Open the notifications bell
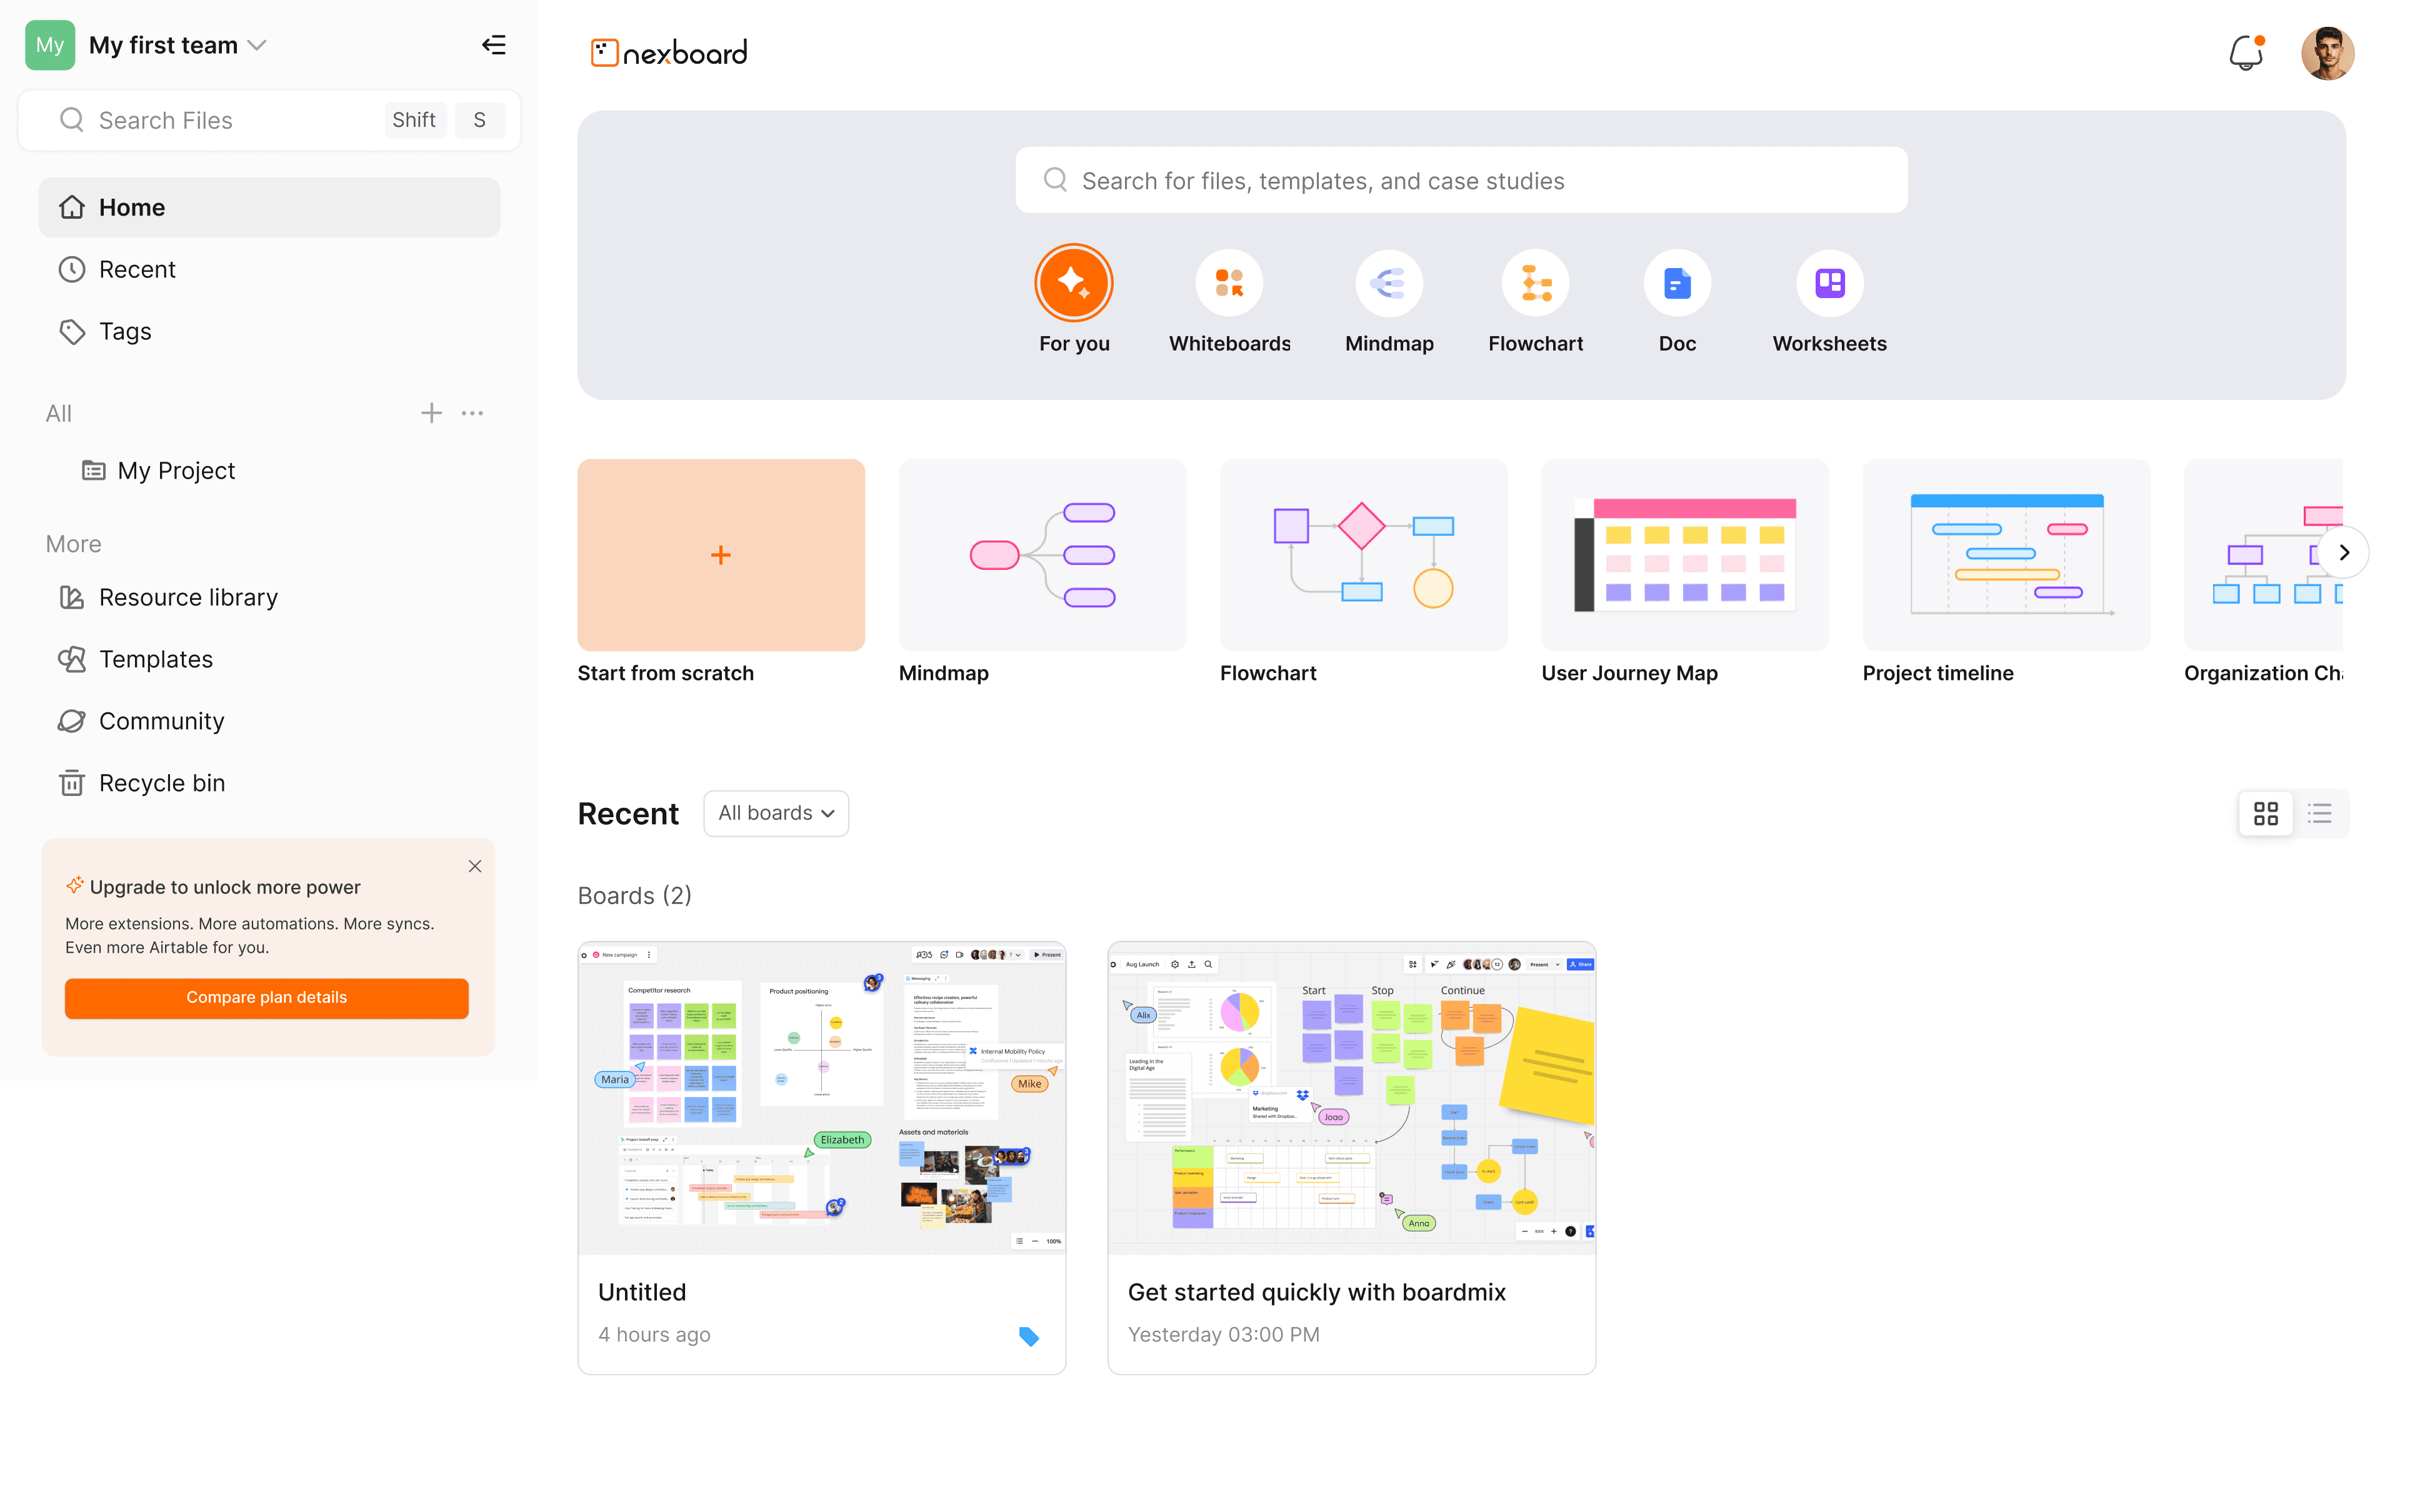 (2245, 52)
